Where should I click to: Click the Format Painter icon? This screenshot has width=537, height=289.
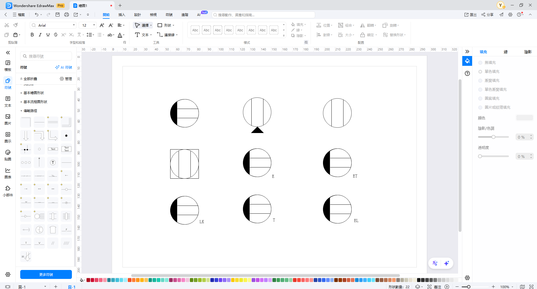16,25
